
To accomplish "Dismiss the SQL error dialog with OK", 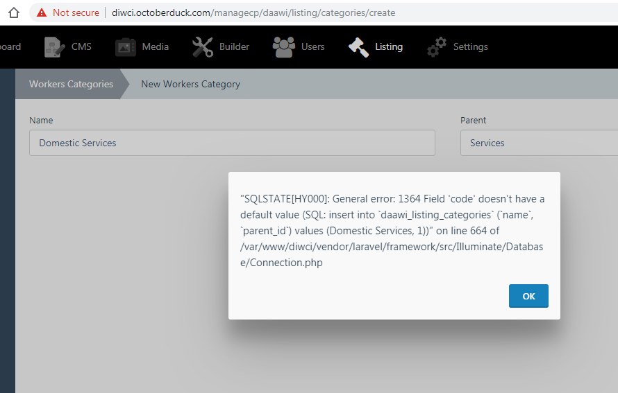I will 528,296.
